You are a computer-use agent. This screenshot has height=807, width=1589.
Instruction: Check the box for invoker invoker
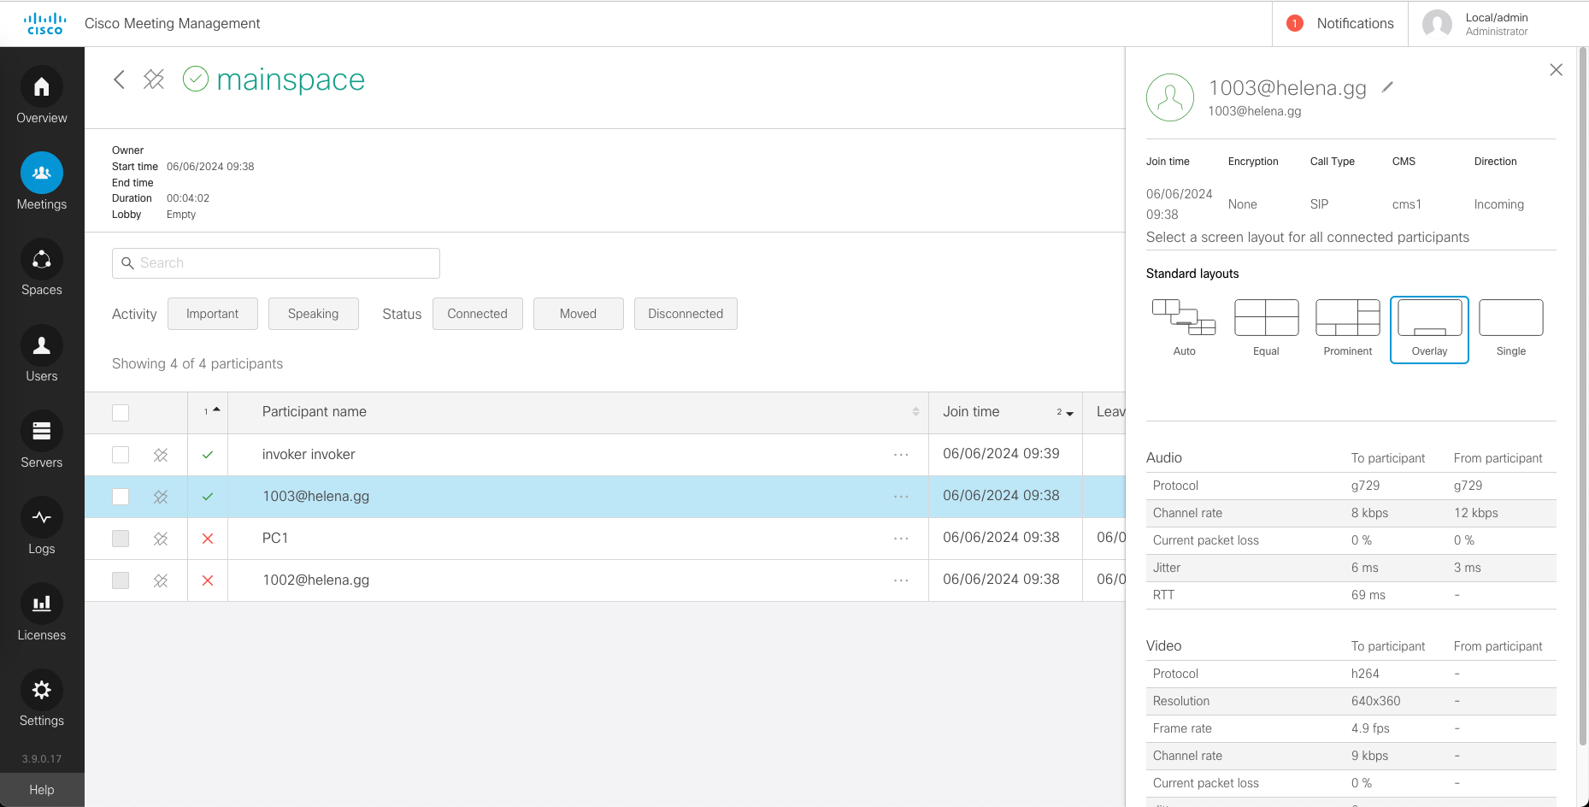(121, 455)
